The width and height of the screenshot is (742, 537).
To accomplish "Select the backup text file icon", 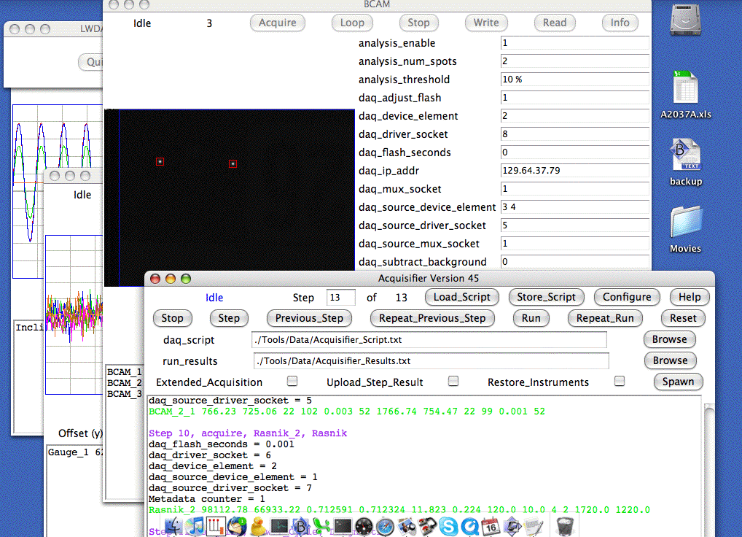I will tap(685, 155).
